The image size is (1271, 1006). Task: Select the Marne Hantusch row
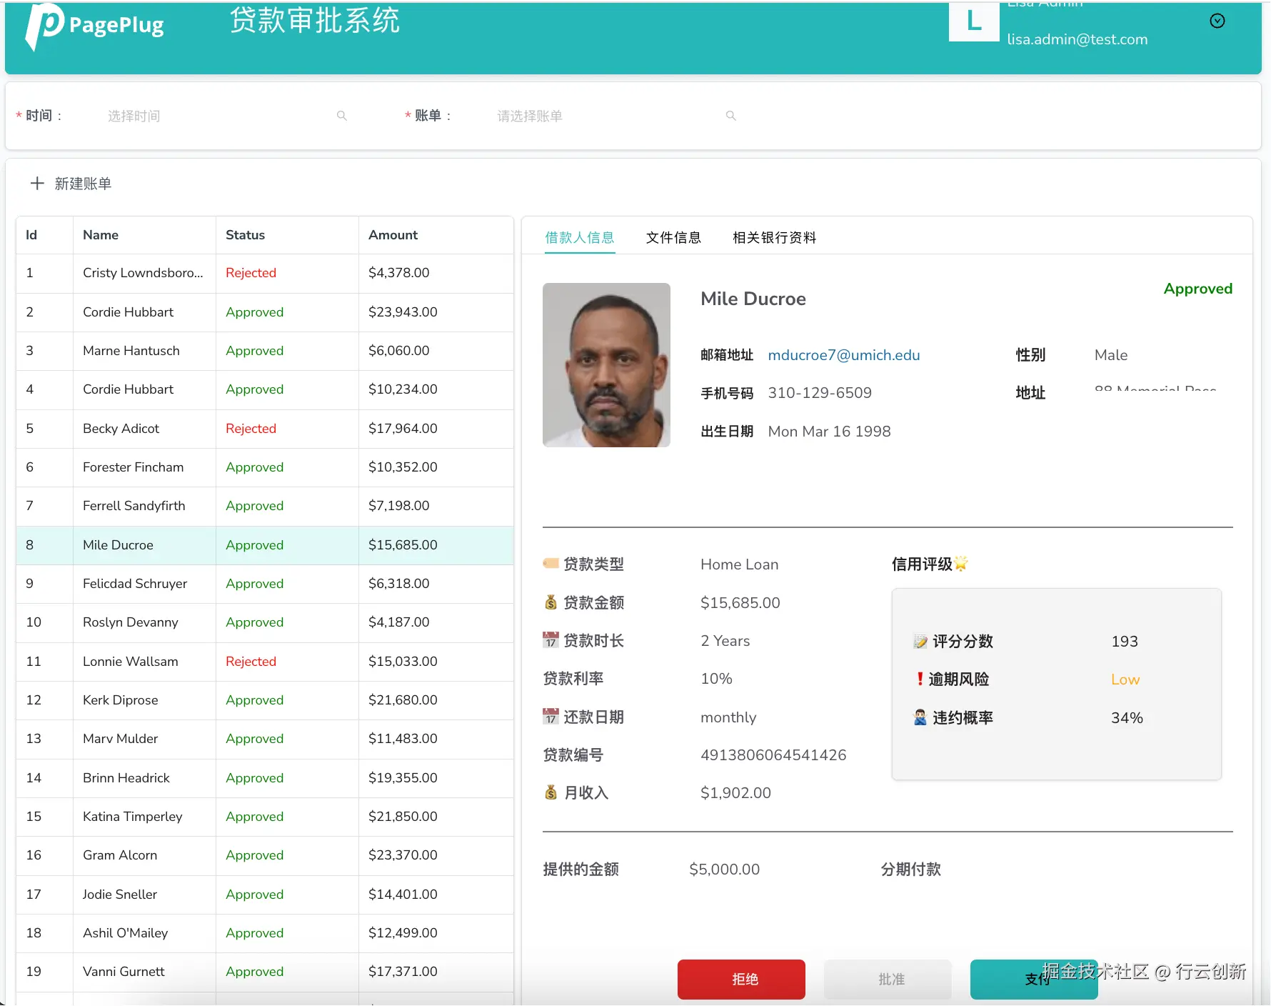pyautogui.click(x=265, y=351)
